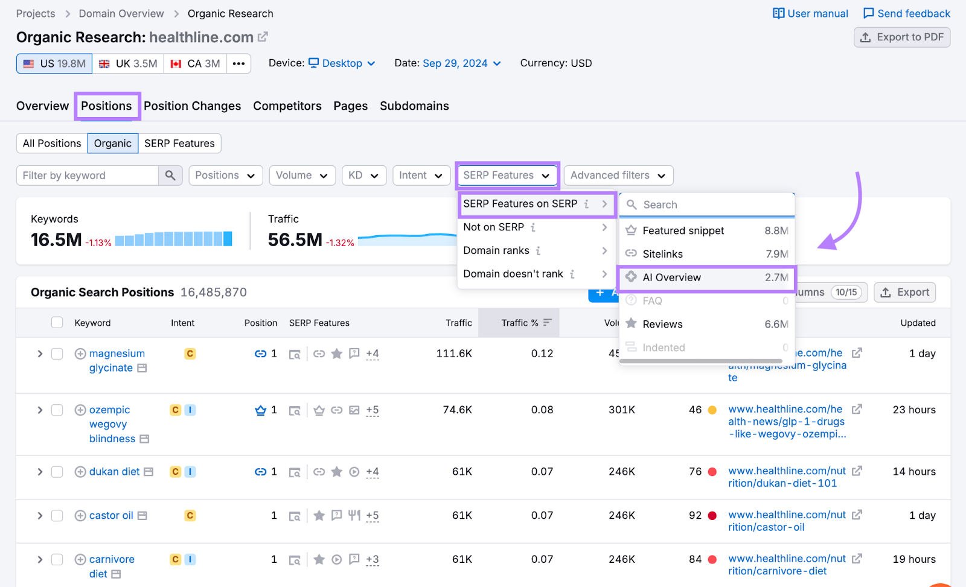The width and height of the screenshot is (966, 587).
Task: Select the checkbox for dukan diet row
Action: point(57,472)
